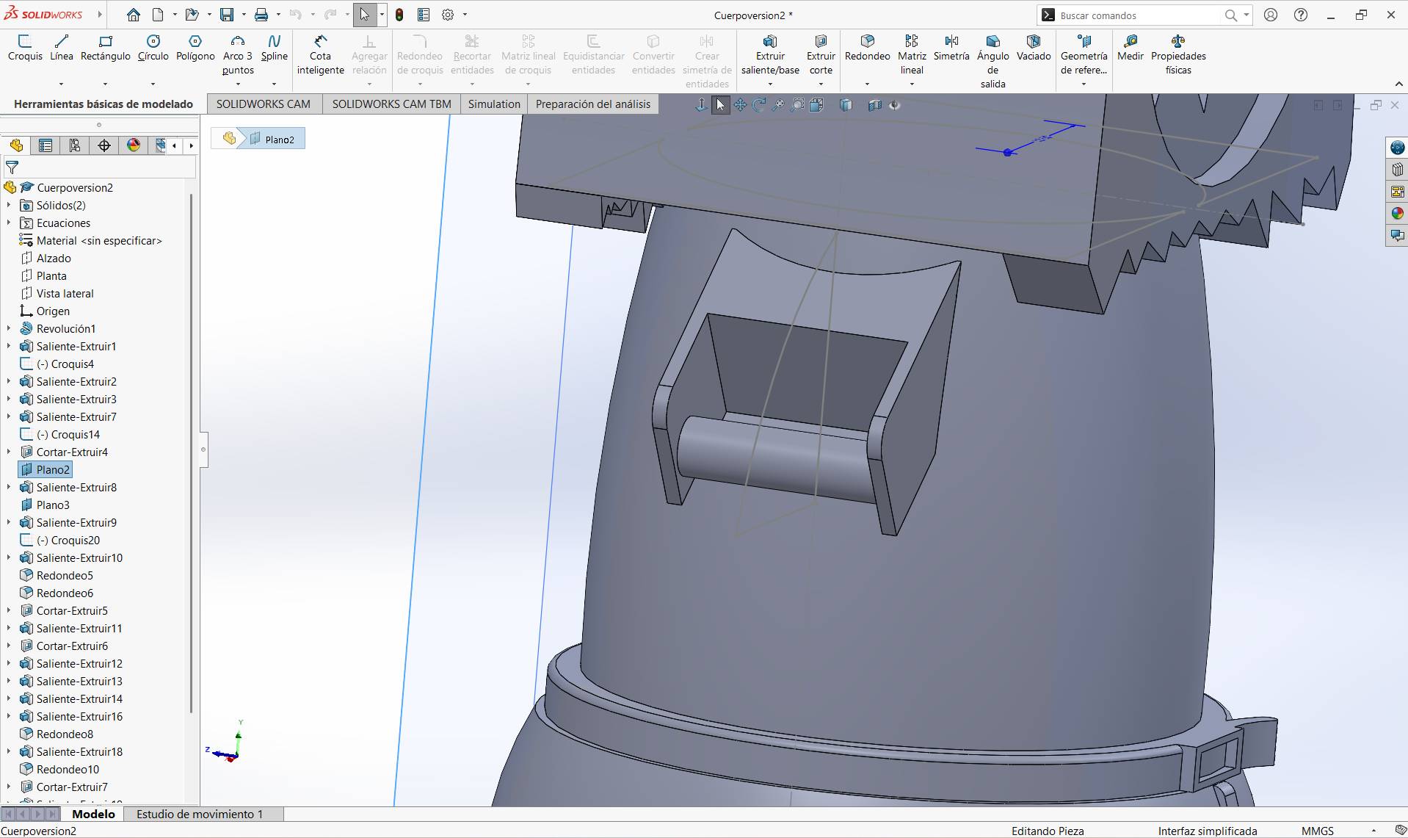Open the PropertyManager panel tab
The height and width of the screenshot is (838, 1408).
[46, 145]
